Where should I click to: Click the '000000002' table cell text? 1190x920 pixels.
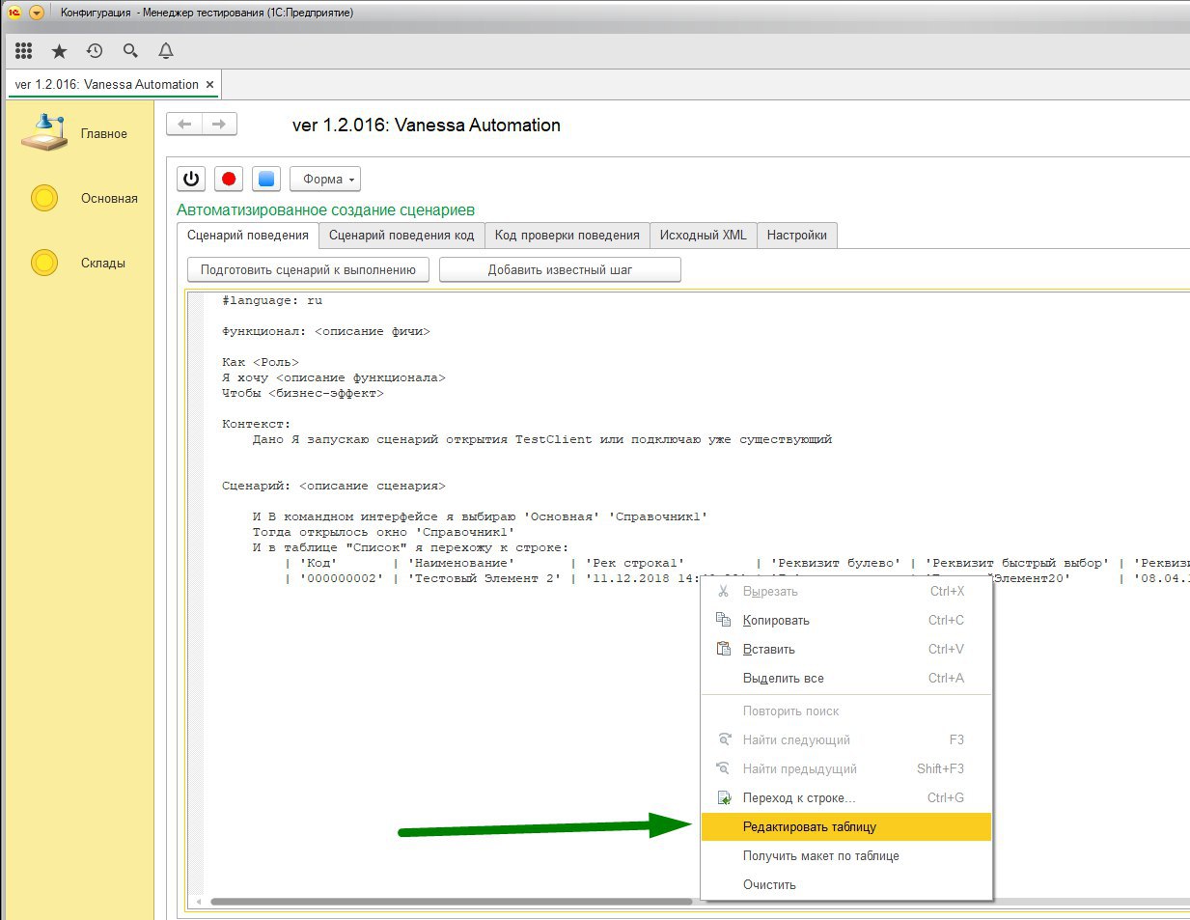click(x=342, y=579)
